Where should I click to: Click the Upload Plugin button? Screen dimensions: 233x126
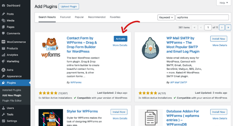[69, 6]
